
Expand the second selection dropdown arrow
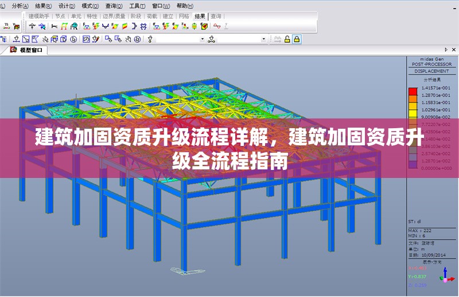coord(263,39)
